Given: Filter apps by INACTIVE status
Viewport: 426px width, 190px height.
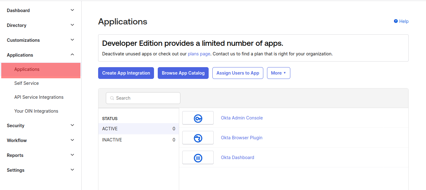Looking at the screenshot, I should click(x=112, y=140).
